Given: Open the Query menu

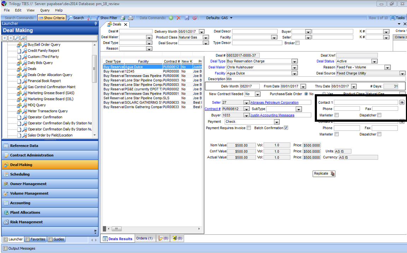Looking at the screenshot, I should click(x=45, y=10).
